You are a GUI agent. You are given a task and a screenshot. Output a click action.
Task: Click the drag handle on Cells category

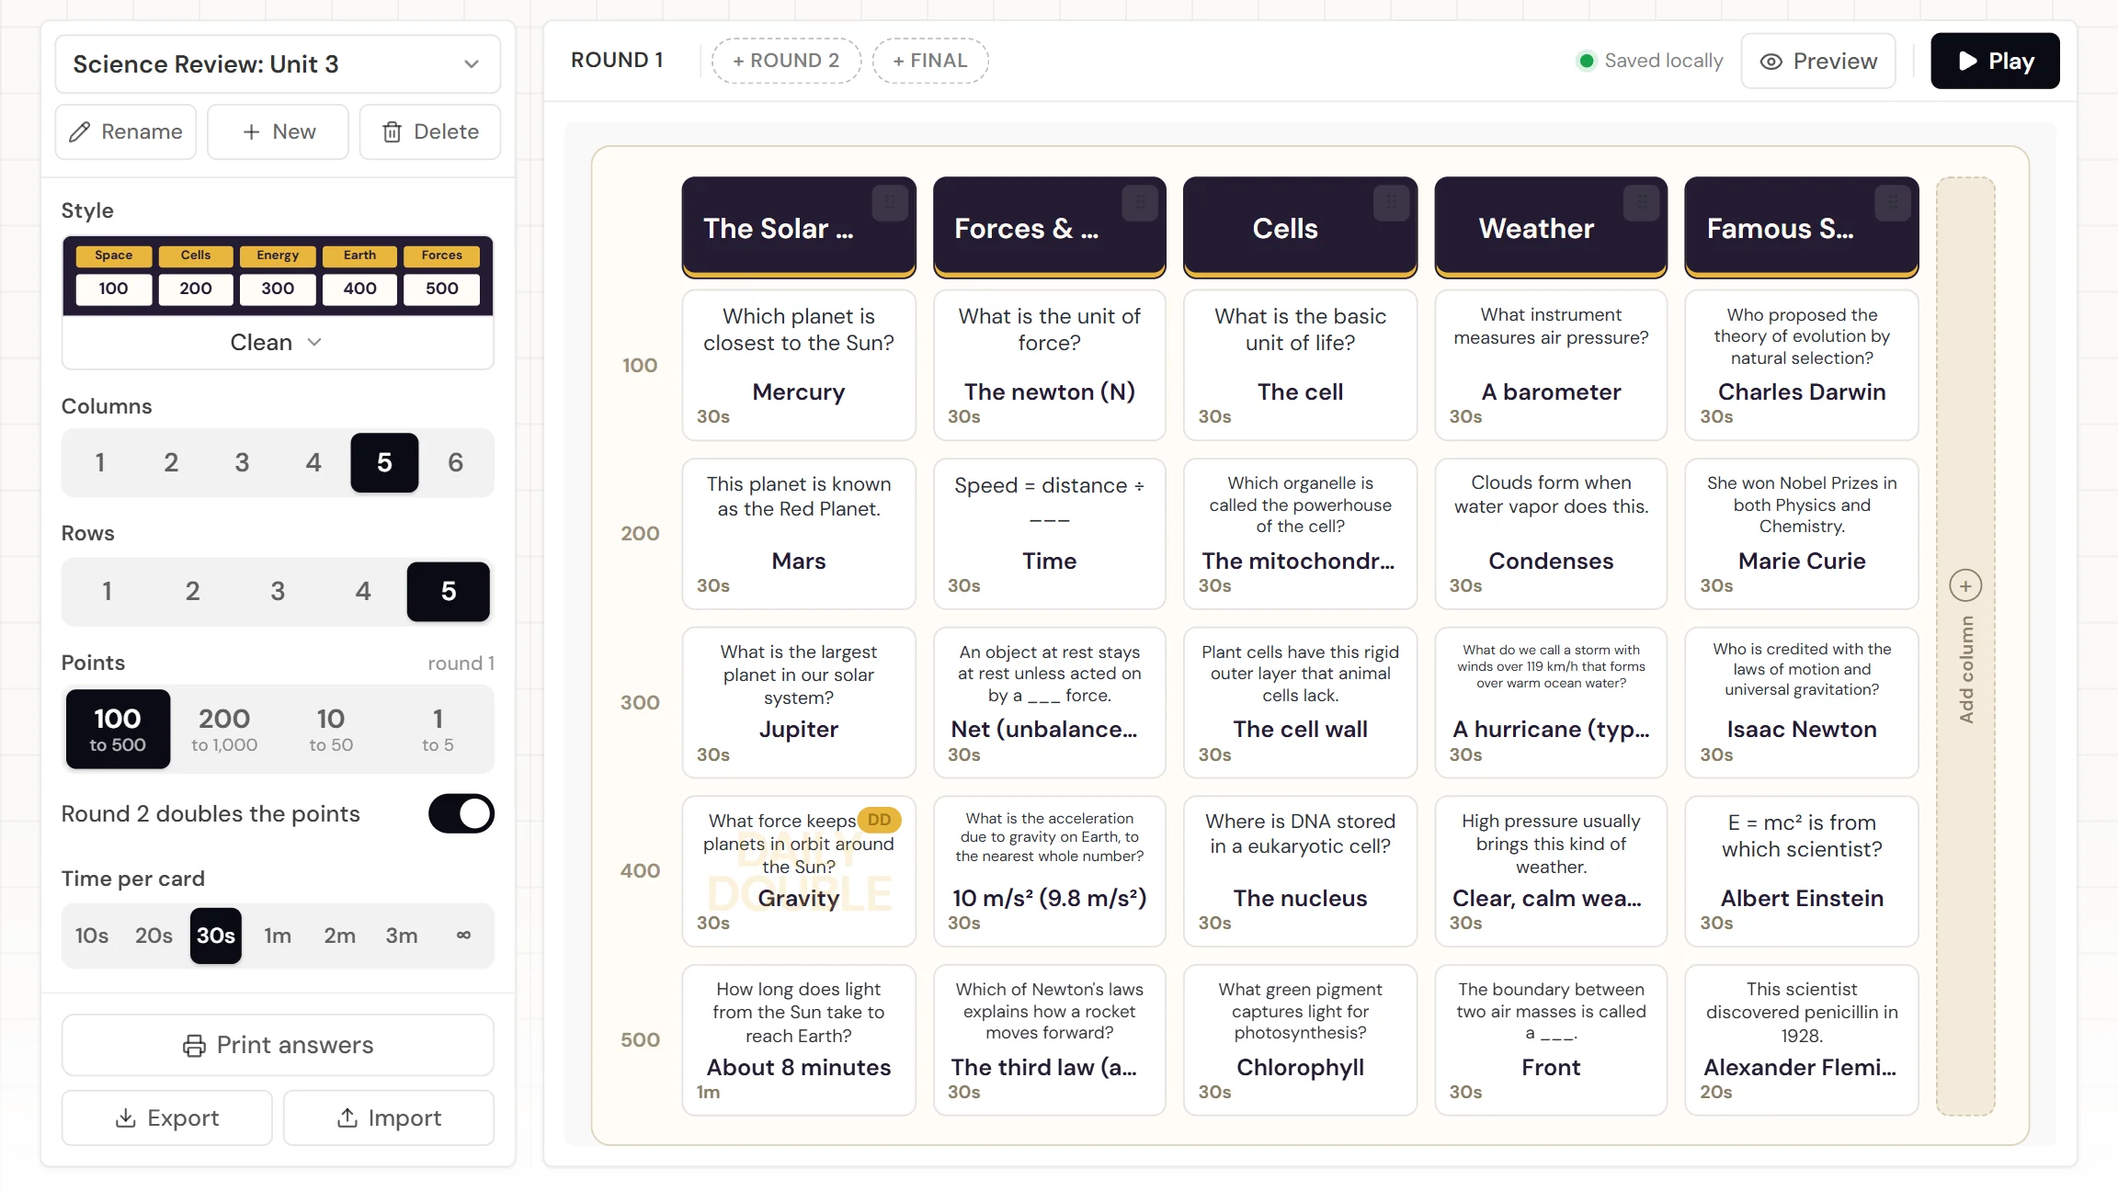[1391, 202]
